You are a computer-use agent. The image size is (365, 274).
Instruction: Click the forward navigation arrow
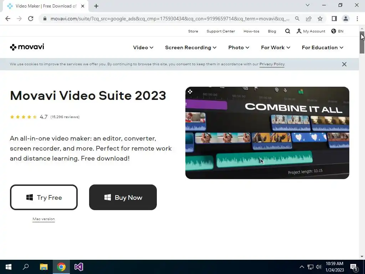tap(19, 19)
